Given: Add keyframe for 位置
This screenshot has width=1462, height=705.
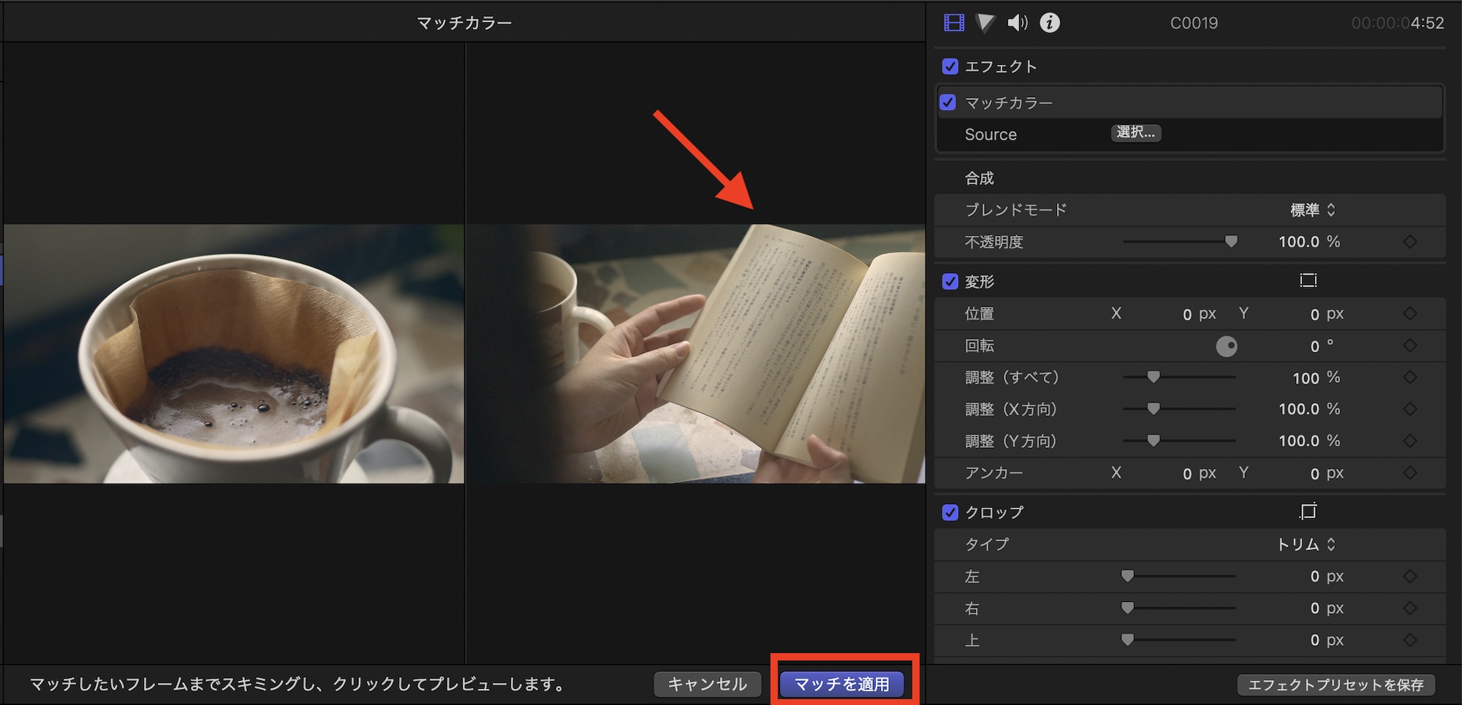Looking at the screenshot, I should pos(1410,313).
